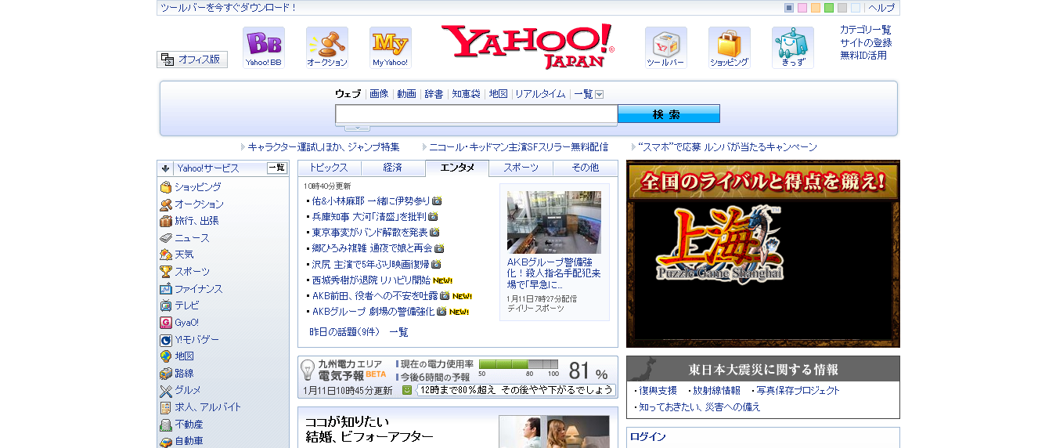Select リアルタイム search type
This screenshot has width=1056, height=448.
[x=540, y=94]
